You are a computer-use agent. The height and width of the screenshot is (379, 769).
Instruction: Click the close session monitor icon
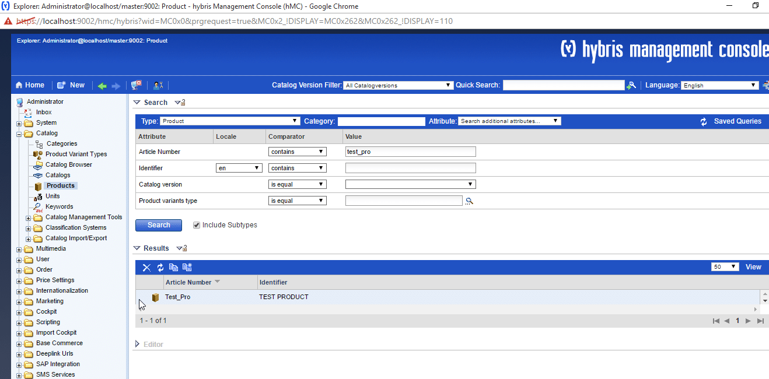(x=136, y=85)
